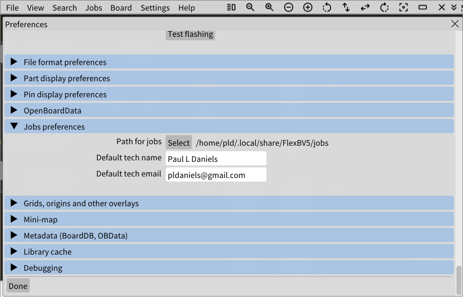This screenshot has width=463, height=297.
Task: Click the sidebar panel toggle icon
Action: coord(232,8)
